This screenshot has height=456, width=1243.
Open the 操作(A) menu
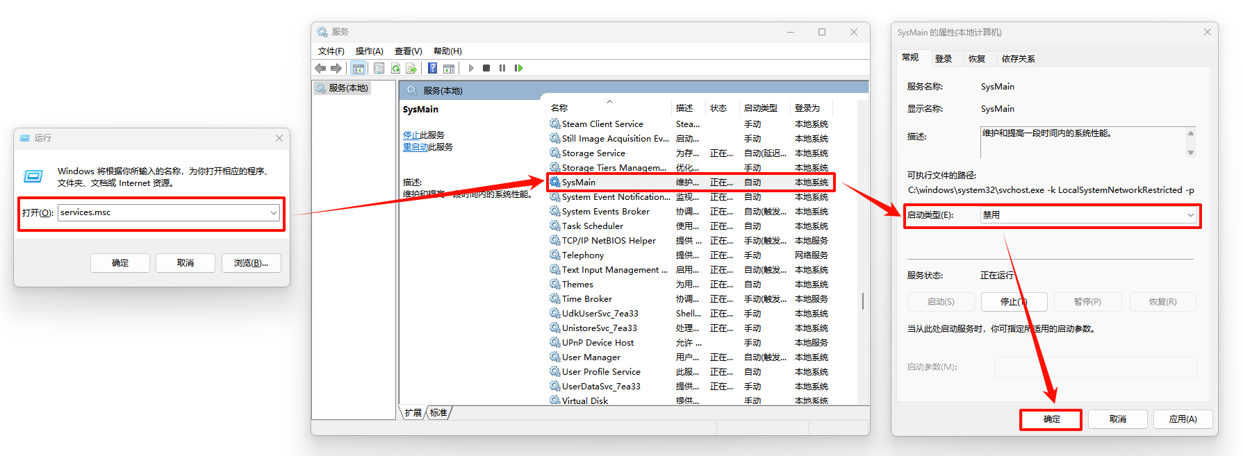[x=369, y=51]
